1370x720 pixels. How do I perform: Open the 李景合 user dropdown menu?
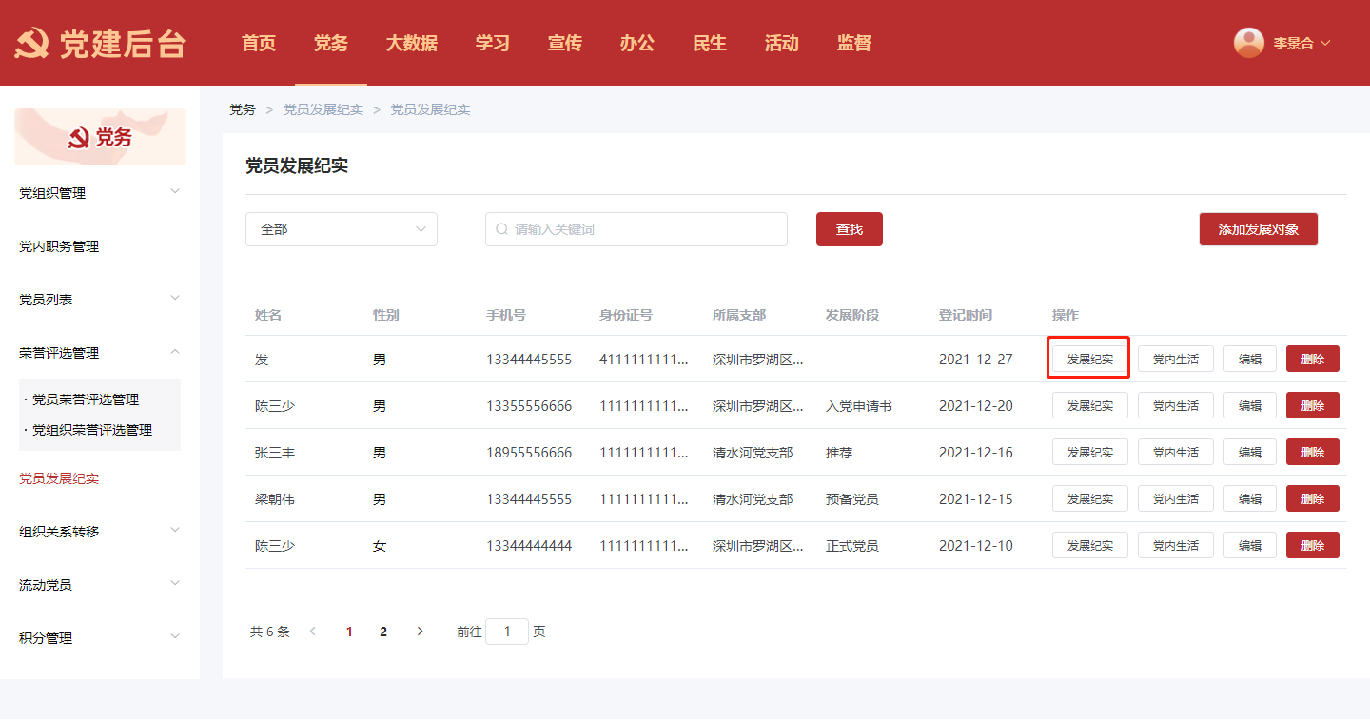(1301, 43)
